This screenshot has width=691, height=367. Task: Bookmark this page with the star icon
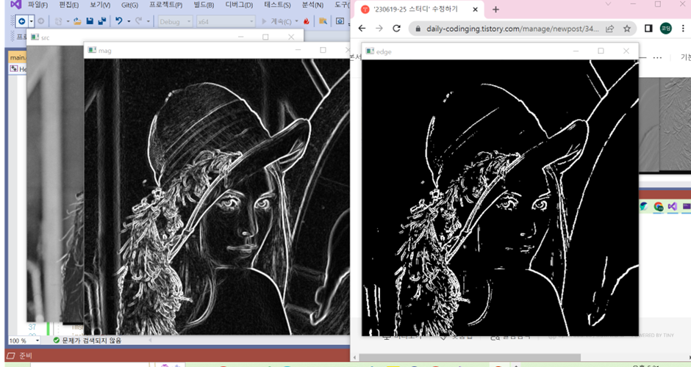click(x=626, y=29)
